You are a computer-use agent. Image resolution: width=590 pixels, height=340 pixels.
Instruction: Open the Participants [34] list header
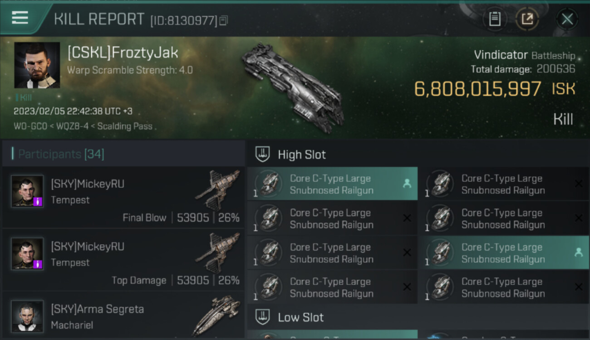pos(61,154)
